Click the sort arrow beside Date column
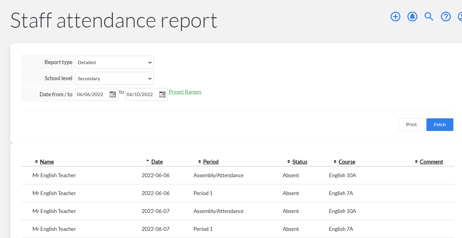 148,161
